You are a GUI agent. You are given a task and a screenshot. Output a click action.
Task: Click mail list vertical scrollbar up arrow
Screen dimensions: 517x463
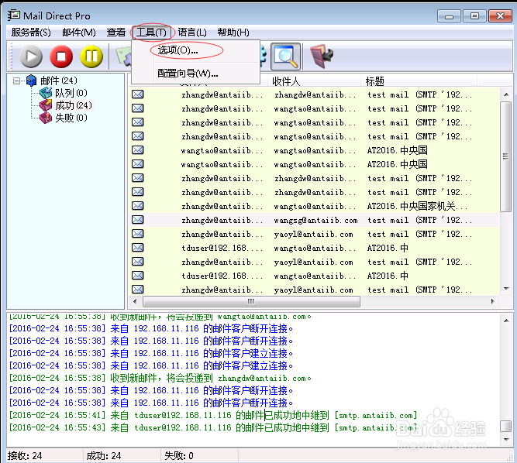point(506,94)
